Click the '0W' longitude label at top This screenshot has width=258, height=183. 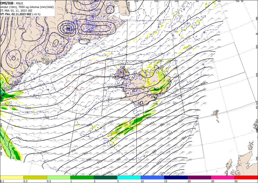pos(219,1)
